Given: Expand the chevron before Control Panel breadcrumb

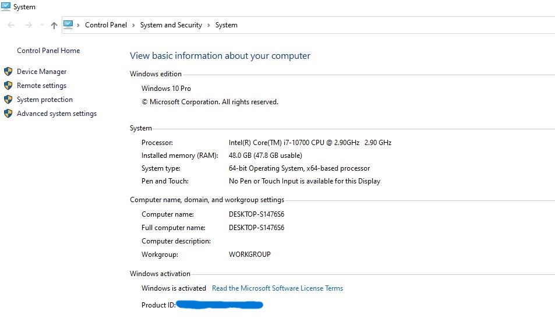Looking at the screenshot, I should [78, 25].
